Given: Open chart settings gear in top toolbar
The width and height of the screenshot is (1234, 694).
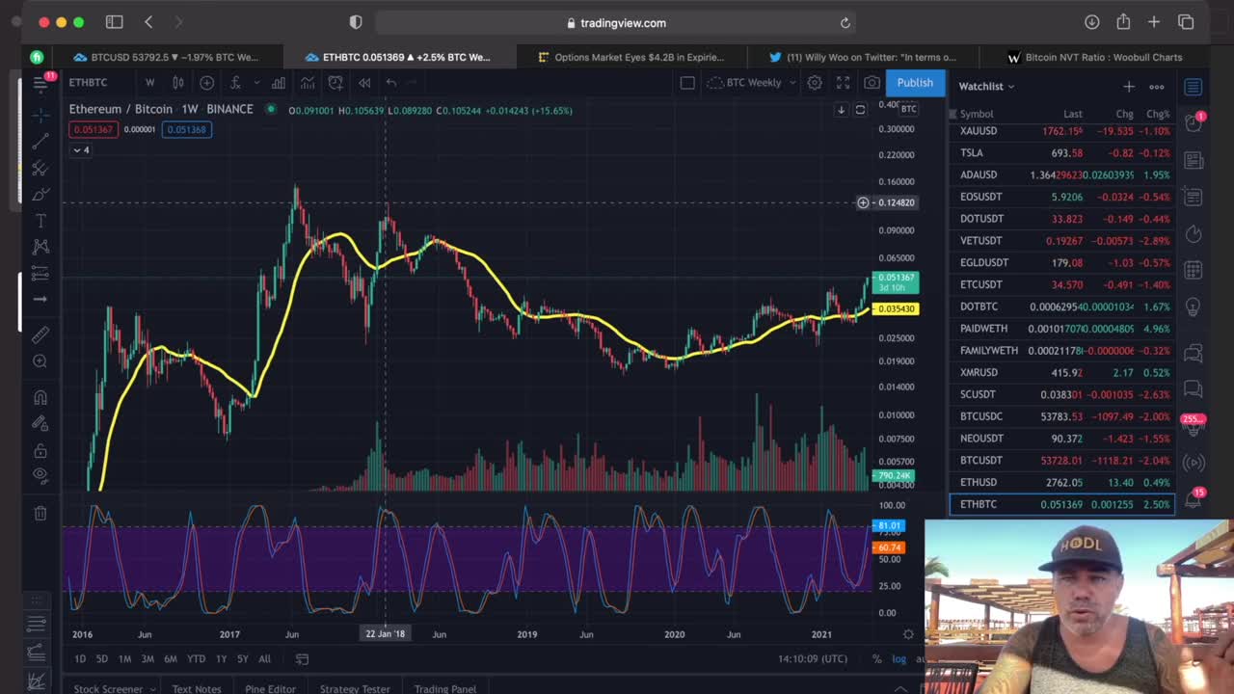Looking at the screenshot, I should tap(815, 83).
